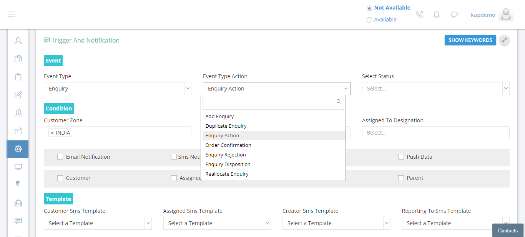Open the documents copy sidebar icon
The height and width of the screenshot is (237, 525).
(18, 59)
